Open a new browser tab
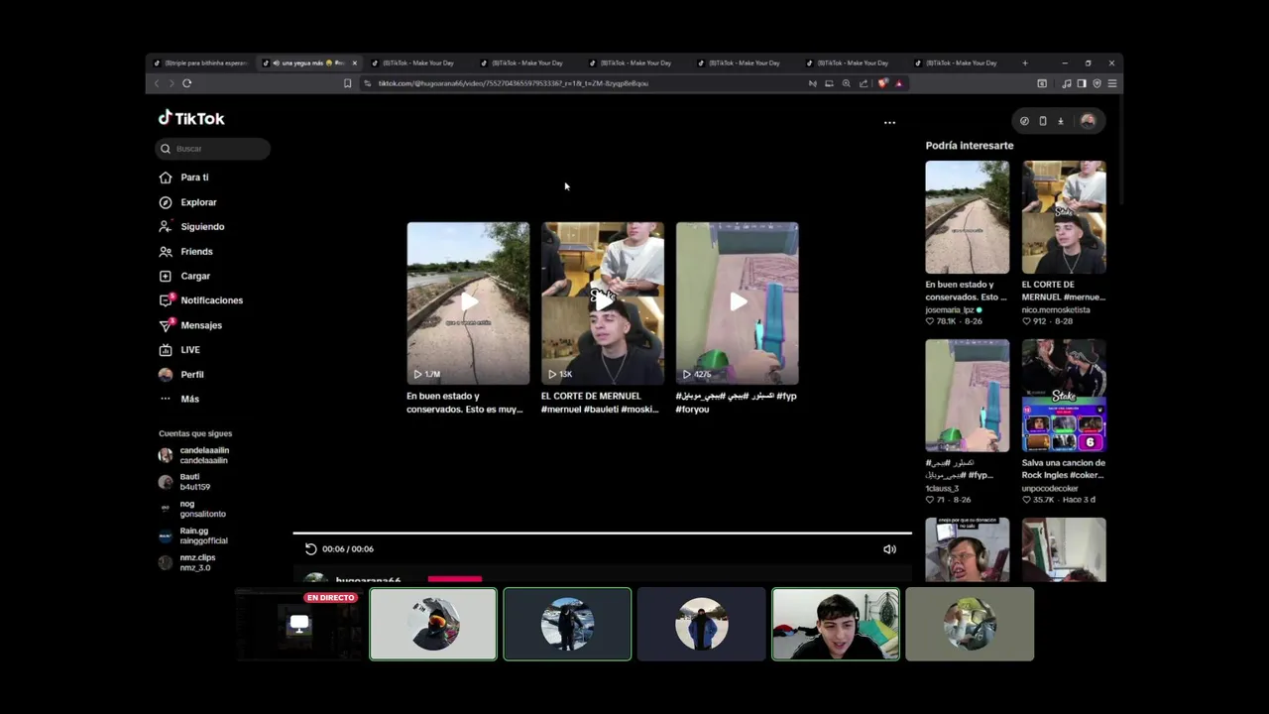The height and width of the screenshot is (714, 1269). pos(1025,62)
